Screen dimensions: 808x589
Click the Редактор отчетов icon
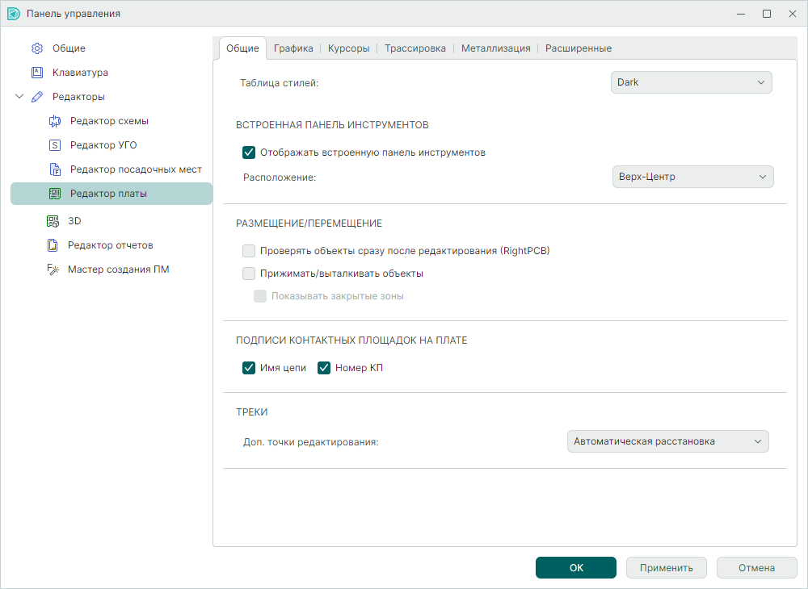pyautogui.click(x=53, y=245)
